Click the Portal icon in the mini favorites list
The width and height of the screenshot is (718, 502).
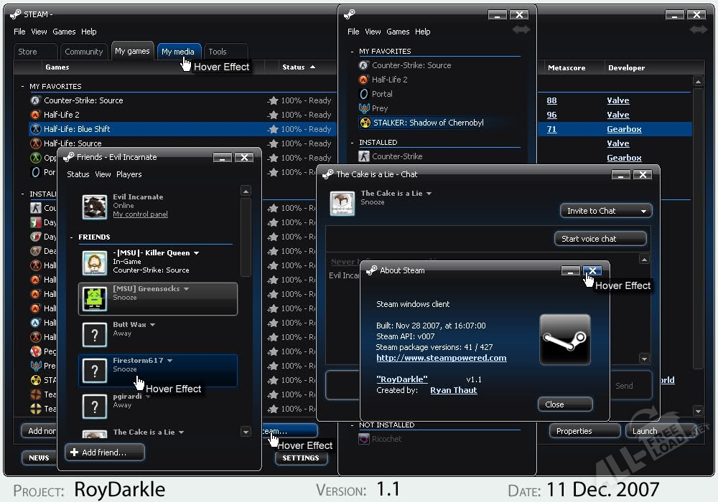tap(364, 94)
